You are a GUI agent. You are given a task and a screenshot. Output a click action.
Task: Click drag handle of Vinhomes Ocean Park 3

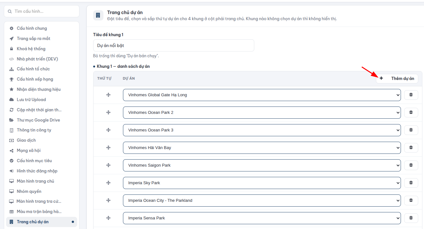click(x=108, y=130)
